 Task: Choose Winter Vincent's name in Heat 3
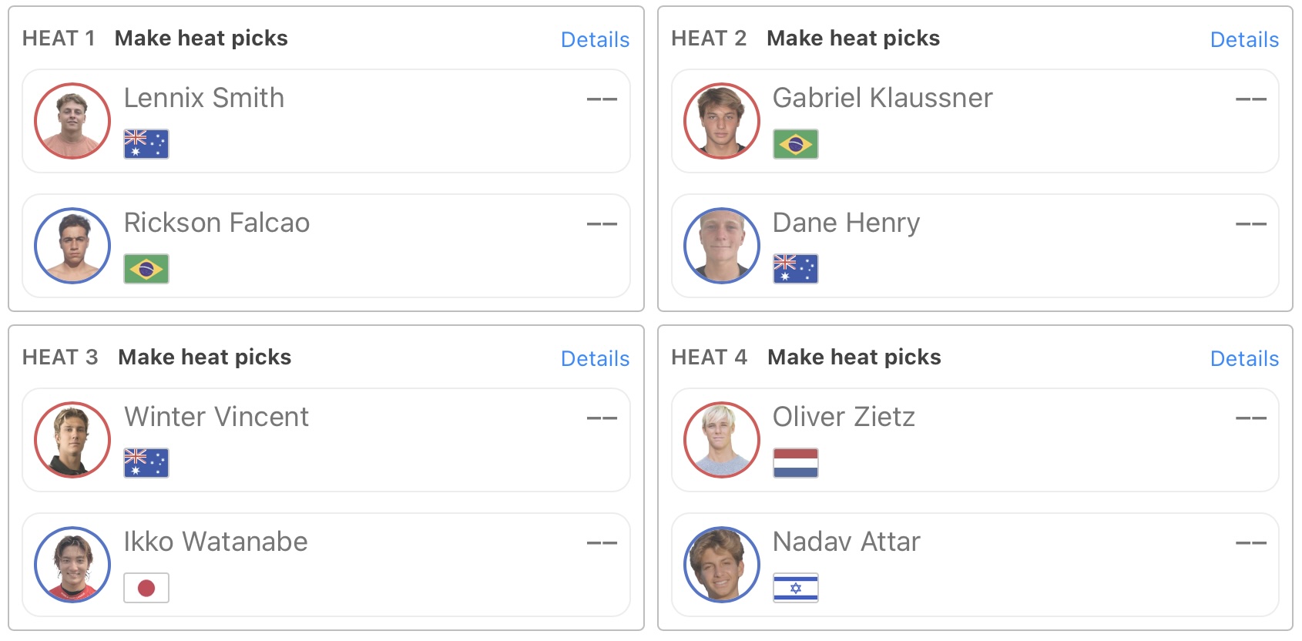coord(216,417)
